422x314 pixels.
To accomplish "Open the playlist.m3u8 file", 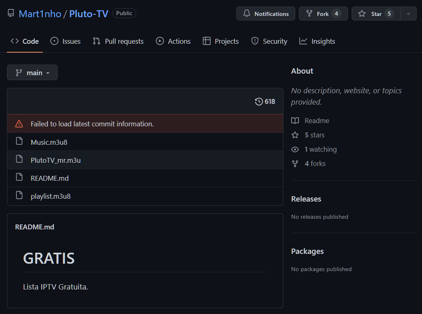I will 50,196.
